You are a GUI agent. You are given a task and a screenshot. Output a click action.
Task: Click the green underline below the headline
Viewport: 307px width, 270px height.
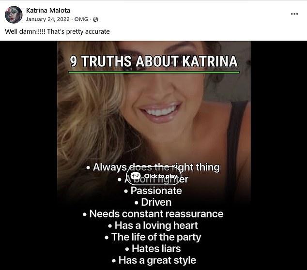coord(153,72)
